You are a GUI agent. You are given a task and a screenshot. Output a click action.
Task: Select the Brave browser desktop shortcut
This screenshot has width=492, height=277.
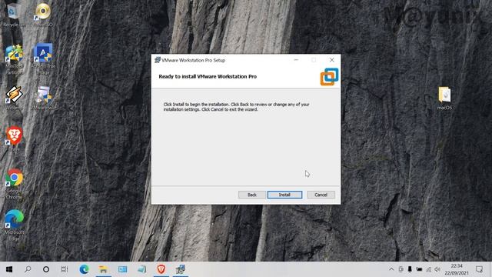coord(14,138)
